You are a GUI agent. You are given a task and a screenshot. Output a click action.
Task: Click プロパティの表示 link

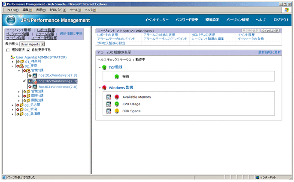click(x=203, y=35)
